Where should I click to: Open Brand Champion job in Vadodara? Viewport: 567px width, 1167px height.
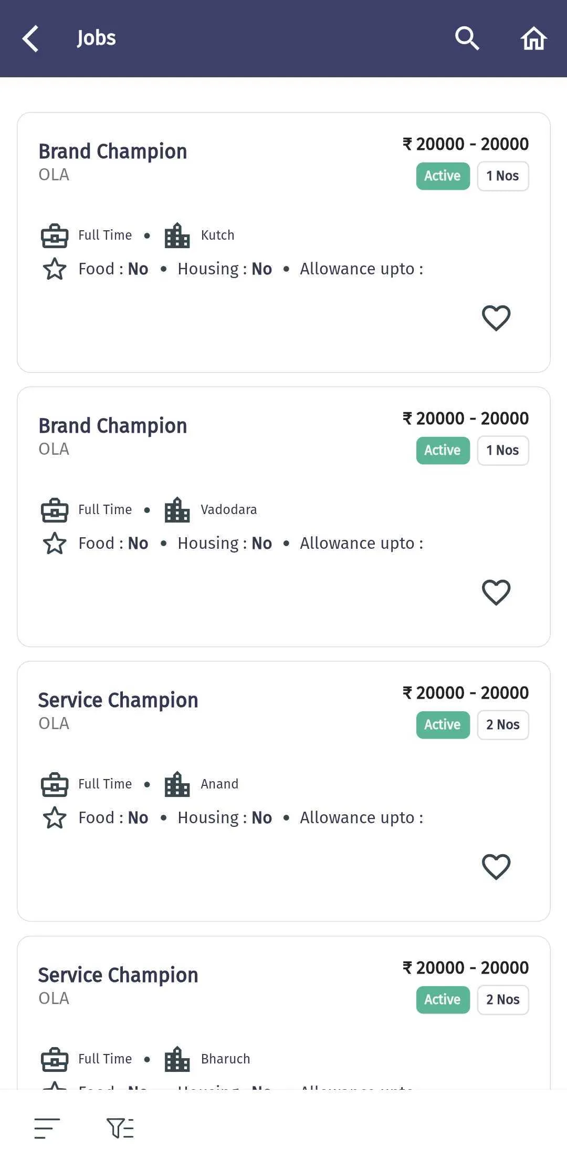[x=283, y=517]
